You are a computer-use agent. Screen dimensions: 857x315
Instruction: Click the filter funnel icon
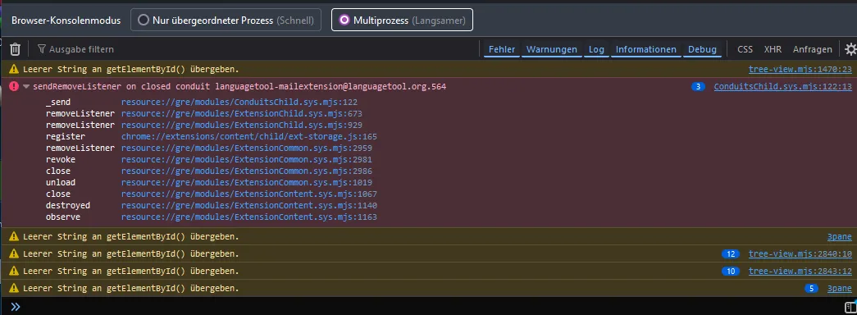point(42,49)
